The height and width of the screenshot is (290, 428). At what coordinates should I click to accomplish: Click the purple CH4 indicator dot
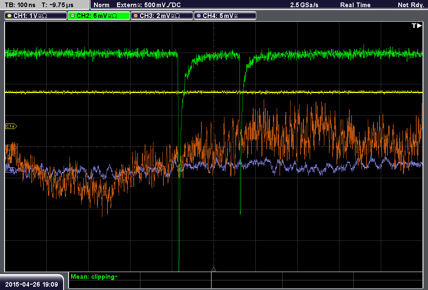pyautogui.click(x=199, y=16)
